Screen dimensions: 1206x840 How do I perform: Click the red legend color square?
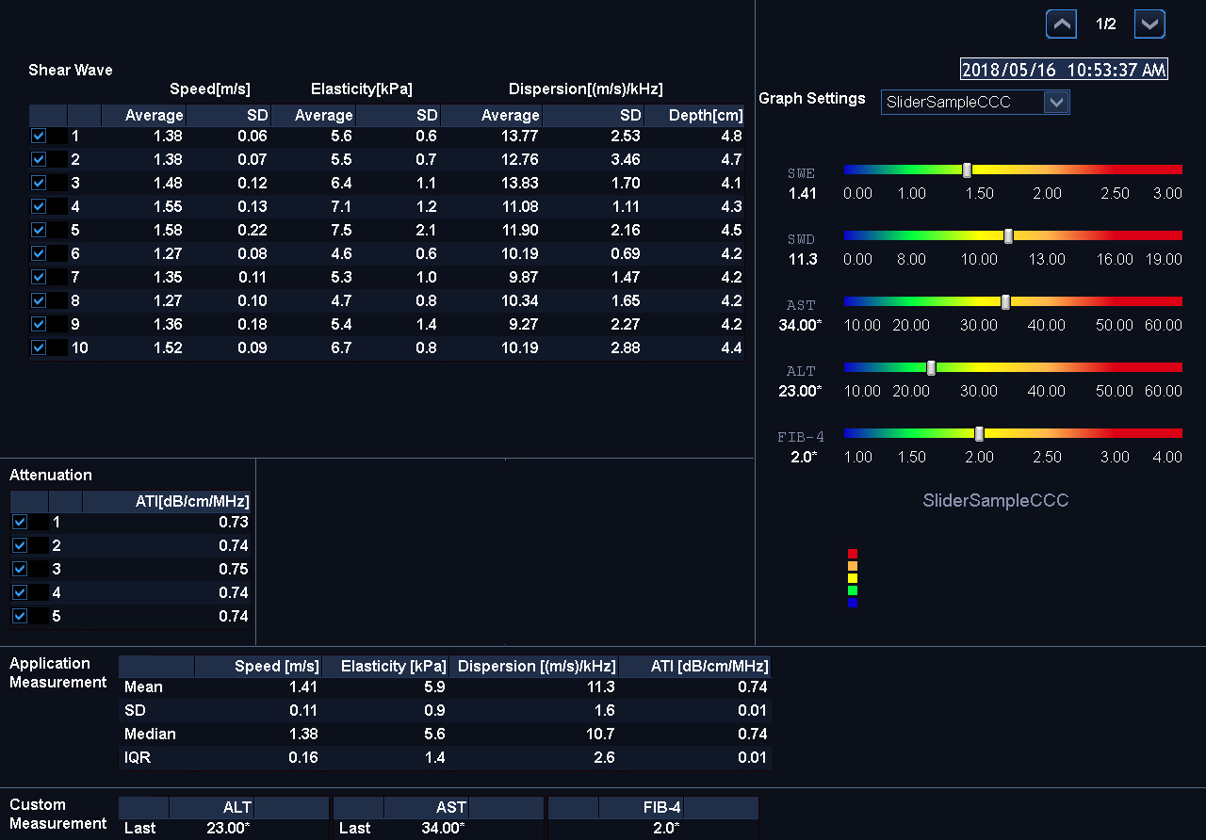point(852,554)
